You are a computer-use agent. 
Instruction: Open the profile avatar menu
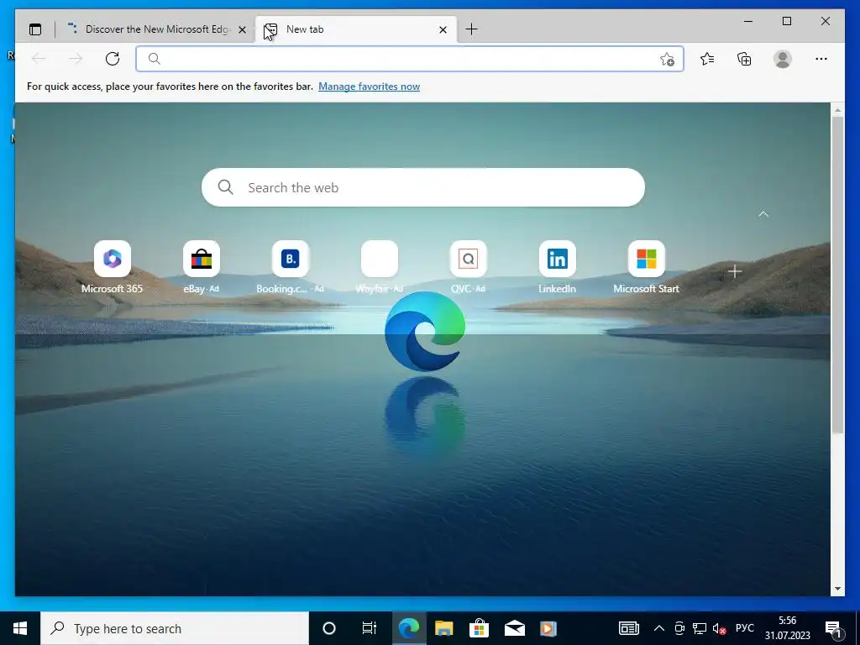783,59
